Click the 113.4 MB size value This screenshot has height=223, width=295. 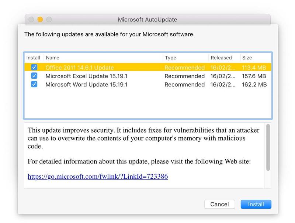254,68
